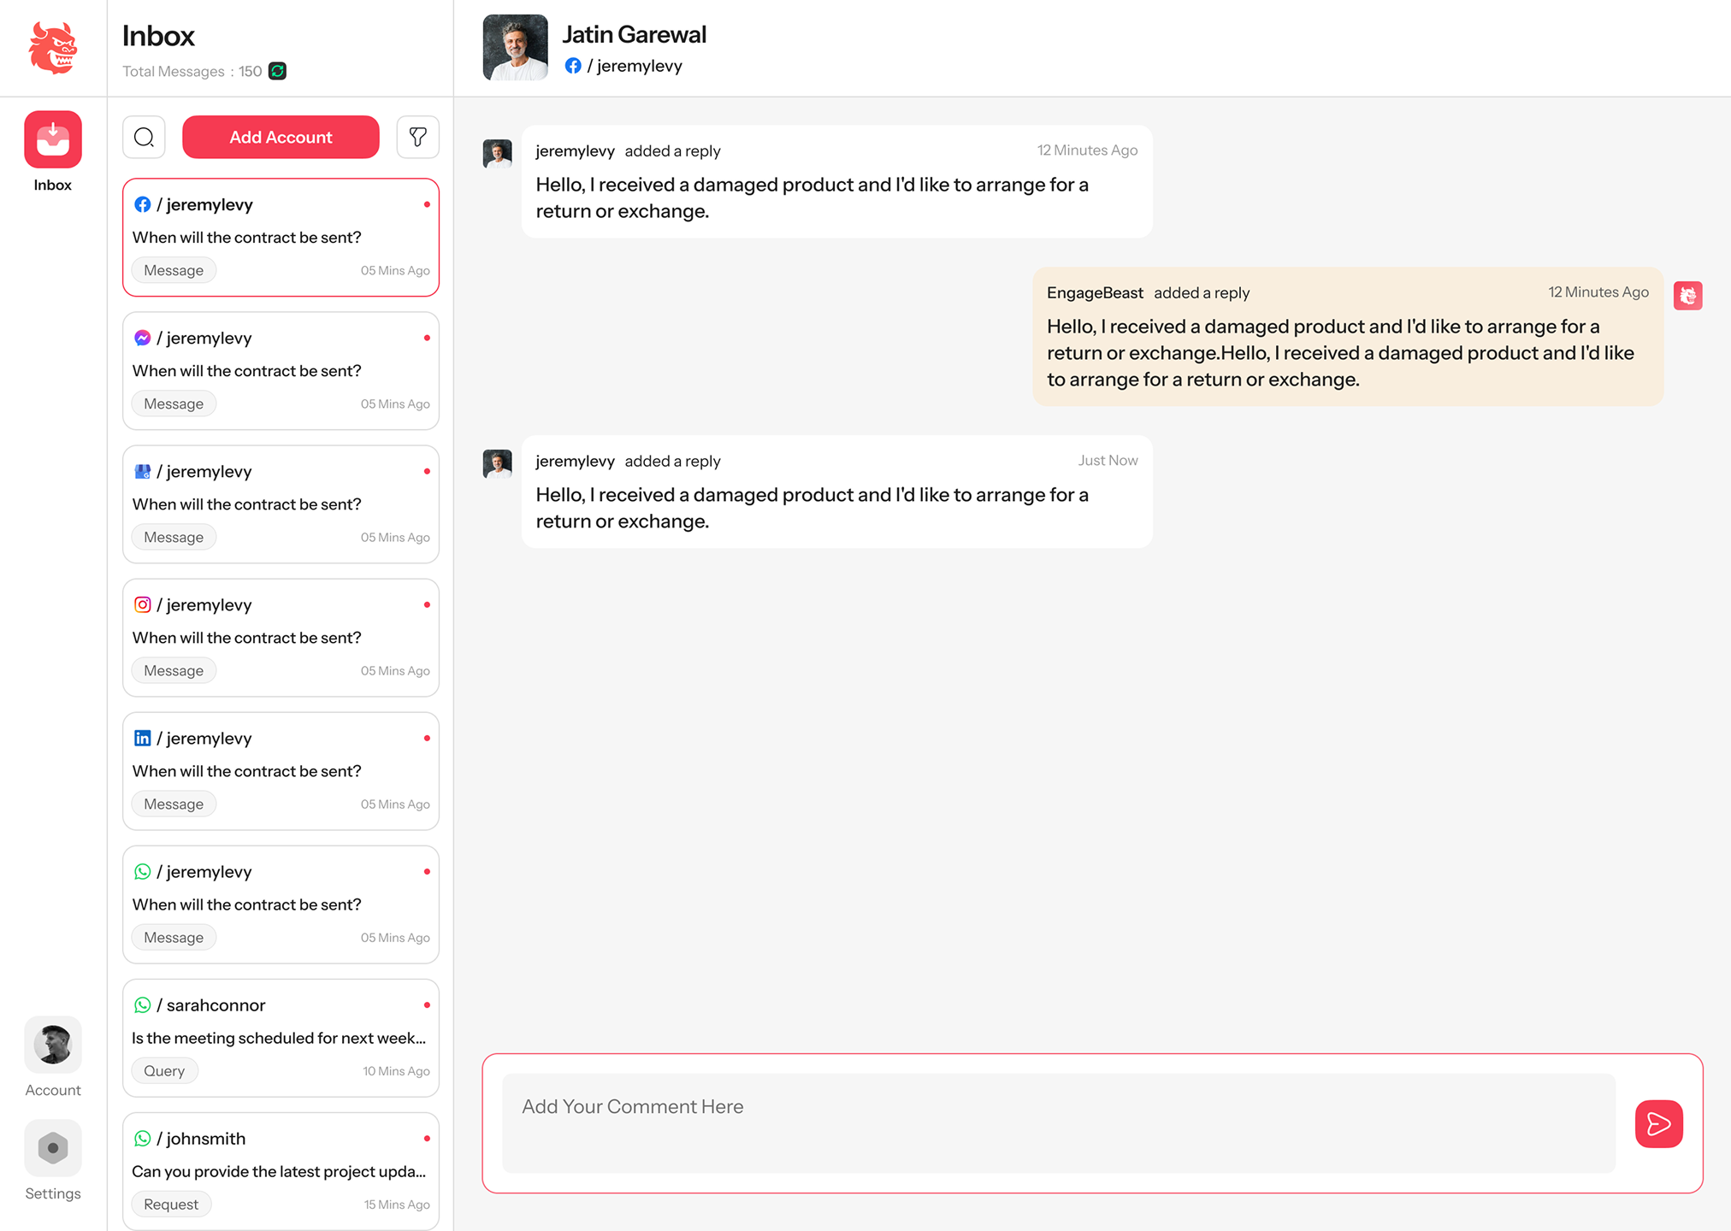Open the search icon above the conversation list
Screen dimensions: 1731x1231
(x=144, y=137)
